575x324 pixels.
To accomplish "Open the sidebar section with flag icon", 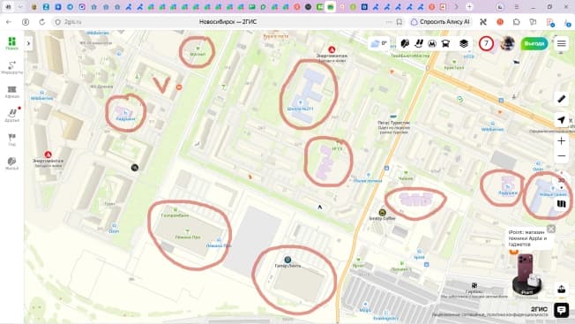I will pos(11,139).
